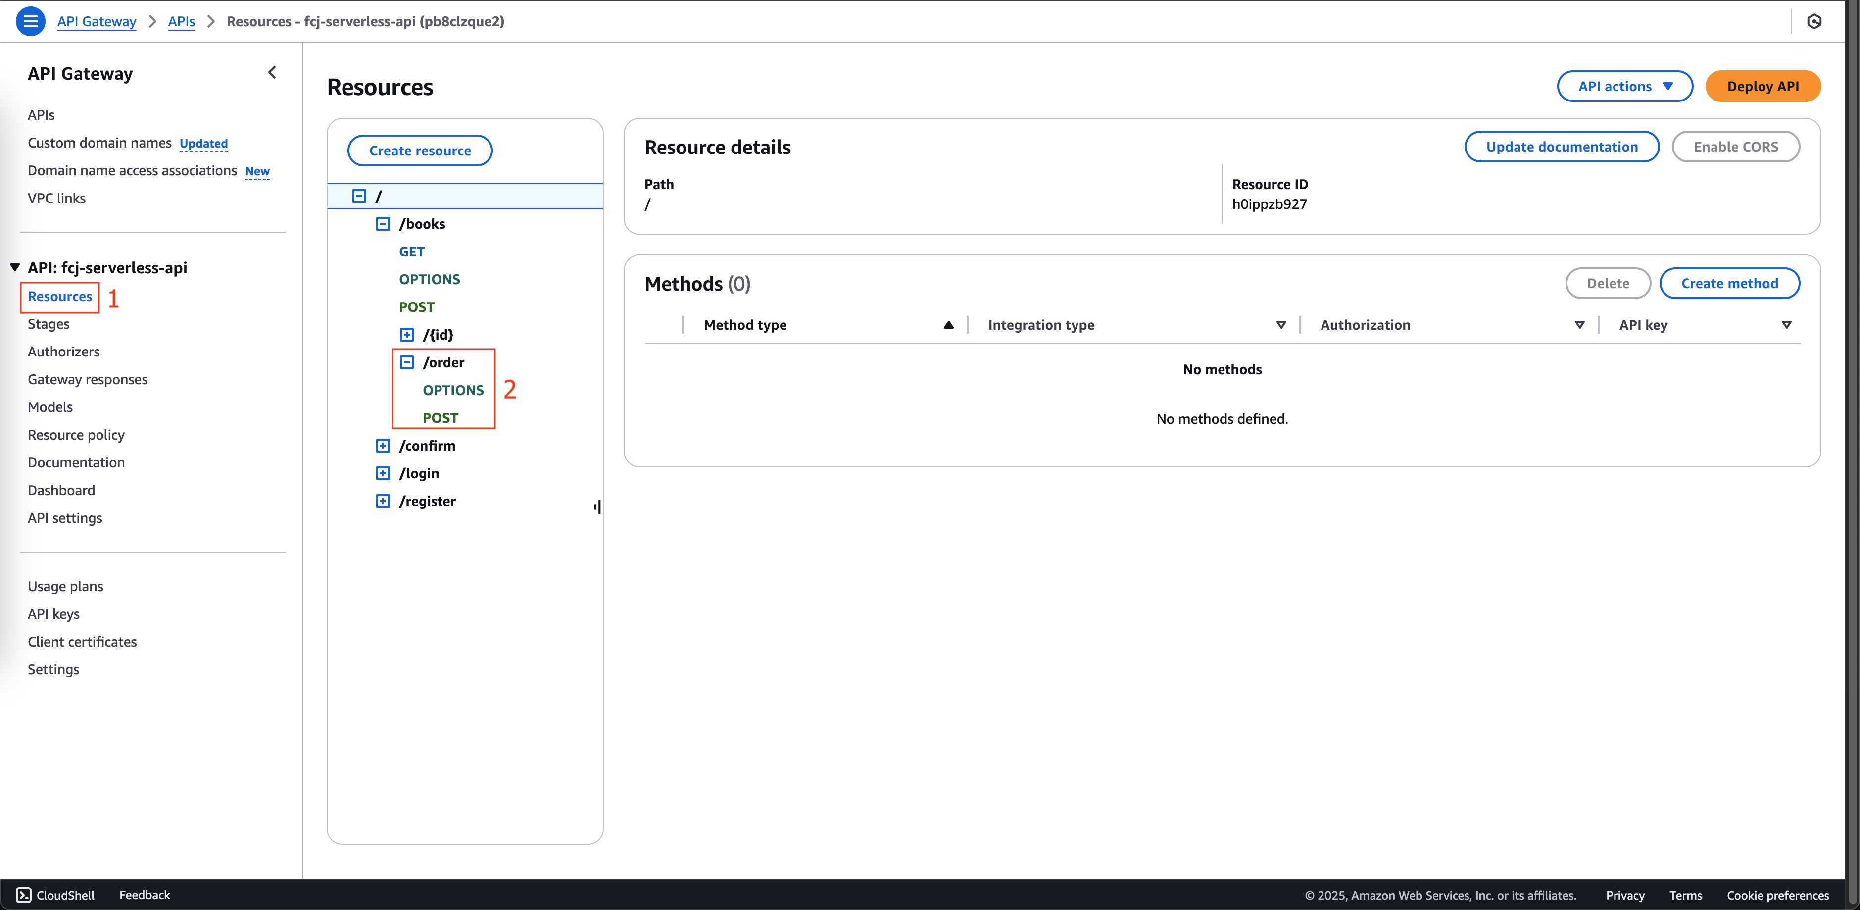The image size is (1860, 910).
Task: Collapse the /books resource node
Action: tap(383, 224)
